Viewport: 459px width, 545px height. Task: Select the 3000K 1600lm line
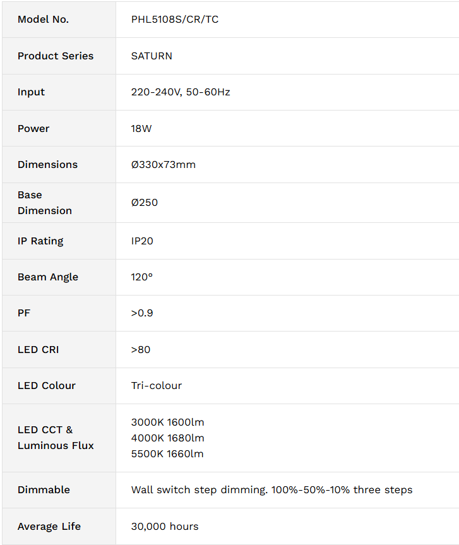pos(167,422)
